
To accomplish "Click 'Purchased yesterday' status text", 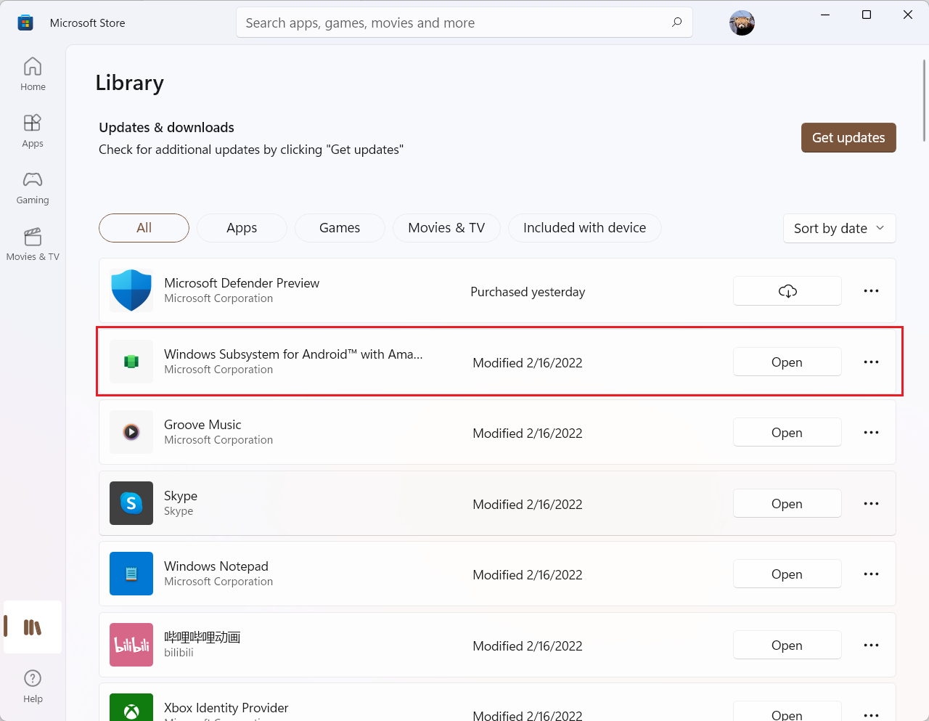I will pyautogui.click(x=528, y=292).
